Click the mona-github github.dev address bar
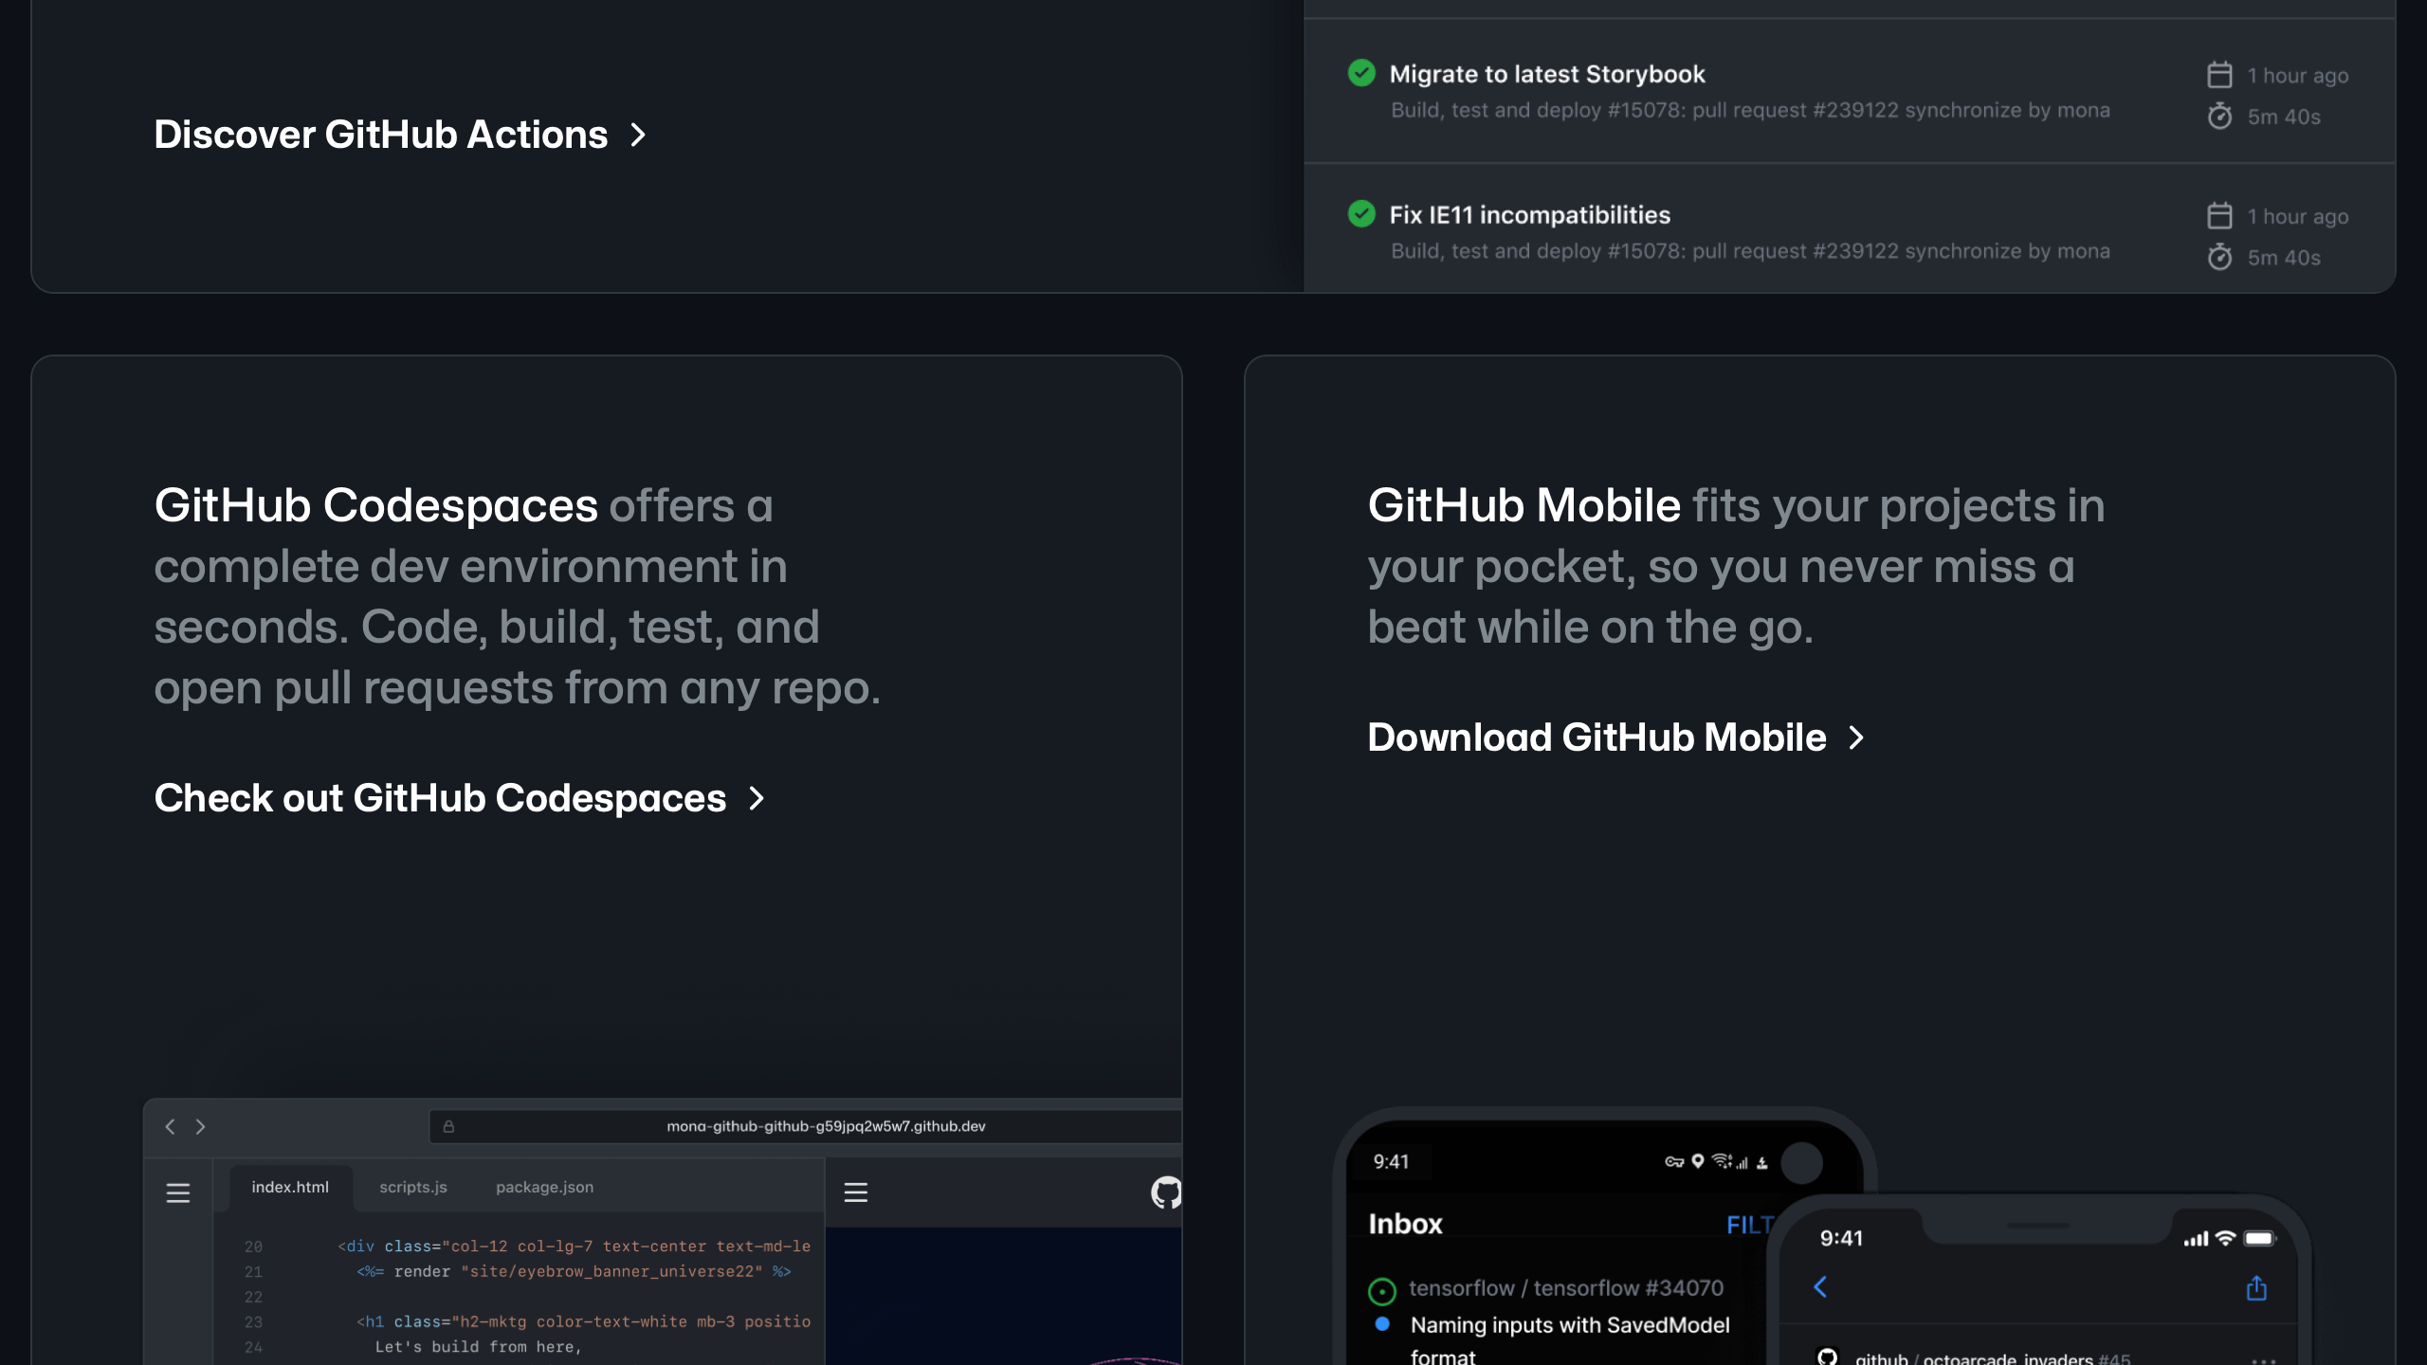Viewport: 2427px width, 1365px height. point(806,1126)
